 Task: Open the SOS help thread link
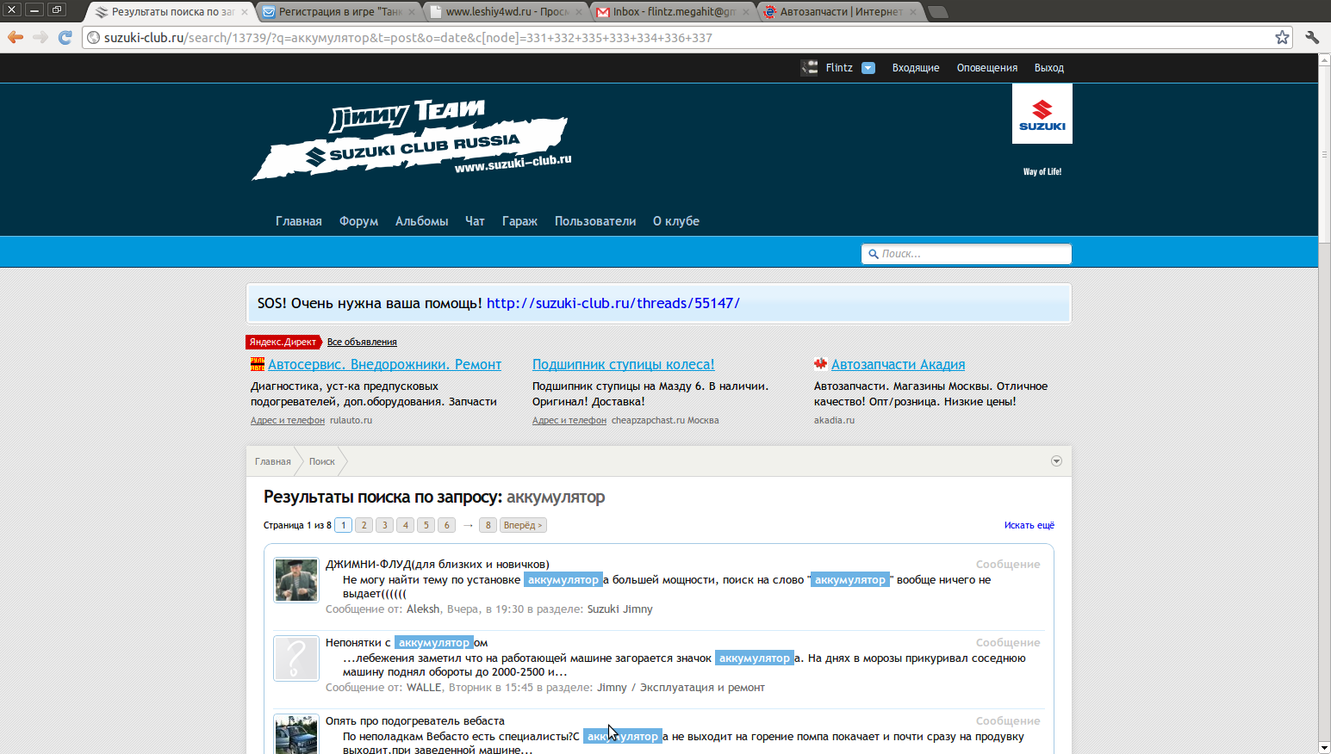tap(613, 303)
